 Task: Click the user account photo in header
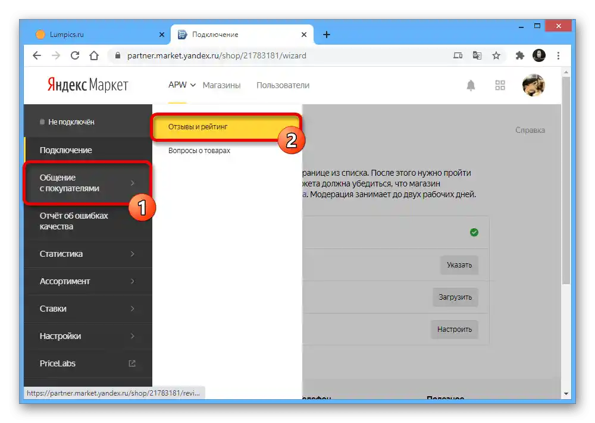coord(533,85)
